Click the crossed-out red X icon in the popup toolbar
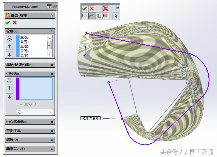The height and width of the screenshot is (157, 217). click(106, 9)
